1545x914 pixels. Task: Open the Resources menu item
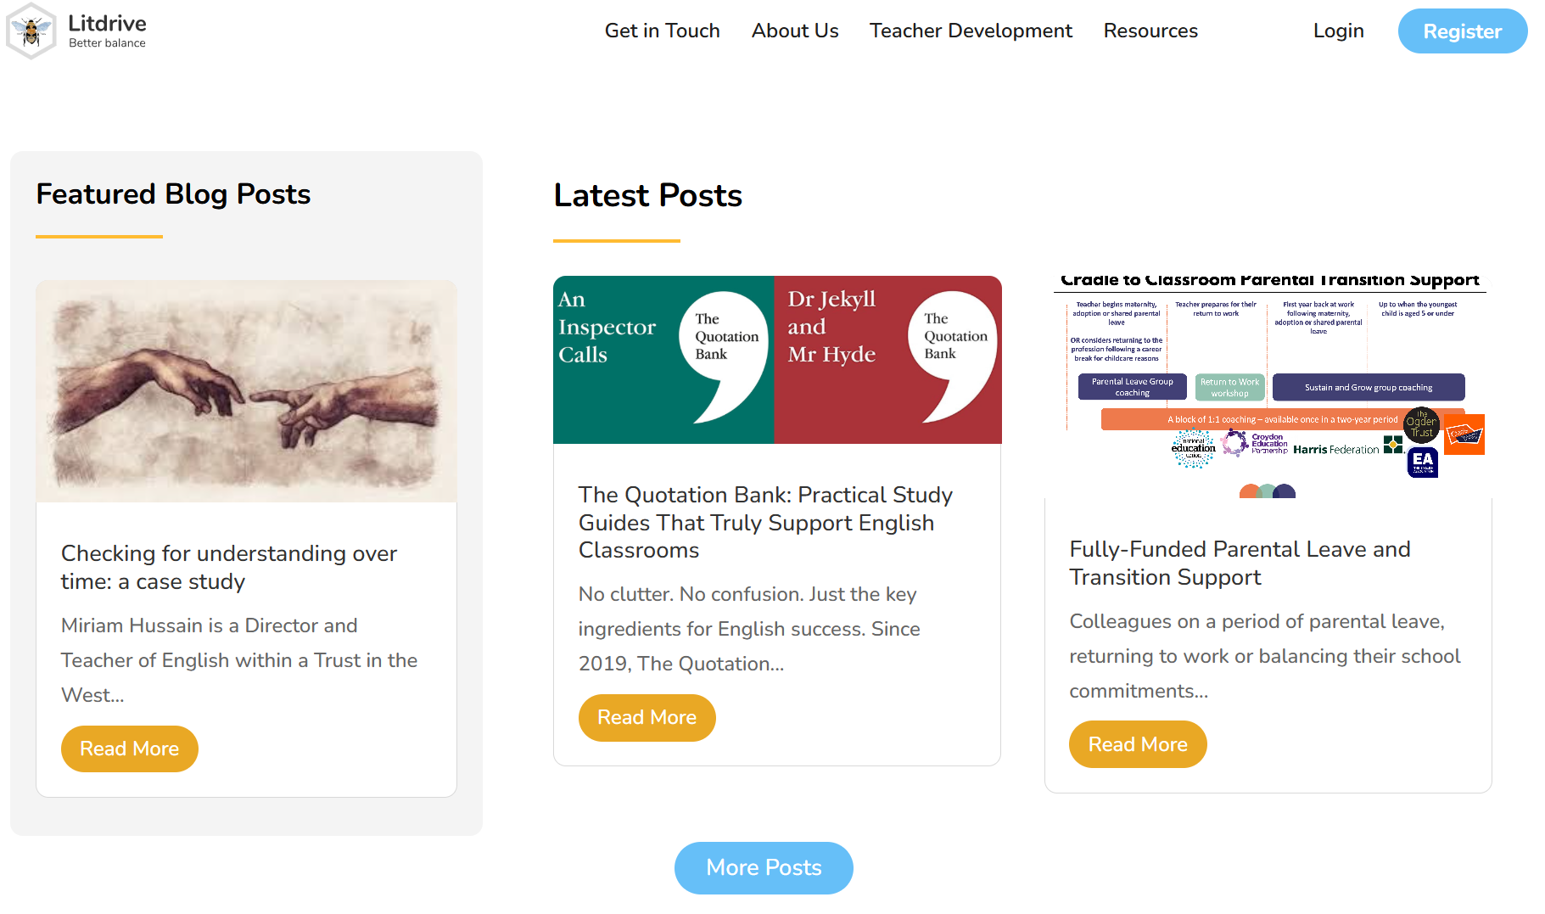tap(1150, 31)
